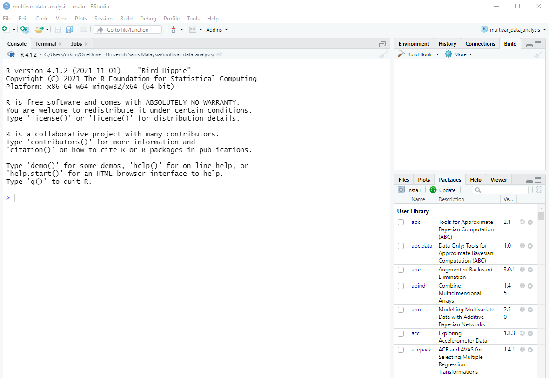Clear the console with the broom icon
The height and width of the screenshot is (378, 549).
pos(382,54)
